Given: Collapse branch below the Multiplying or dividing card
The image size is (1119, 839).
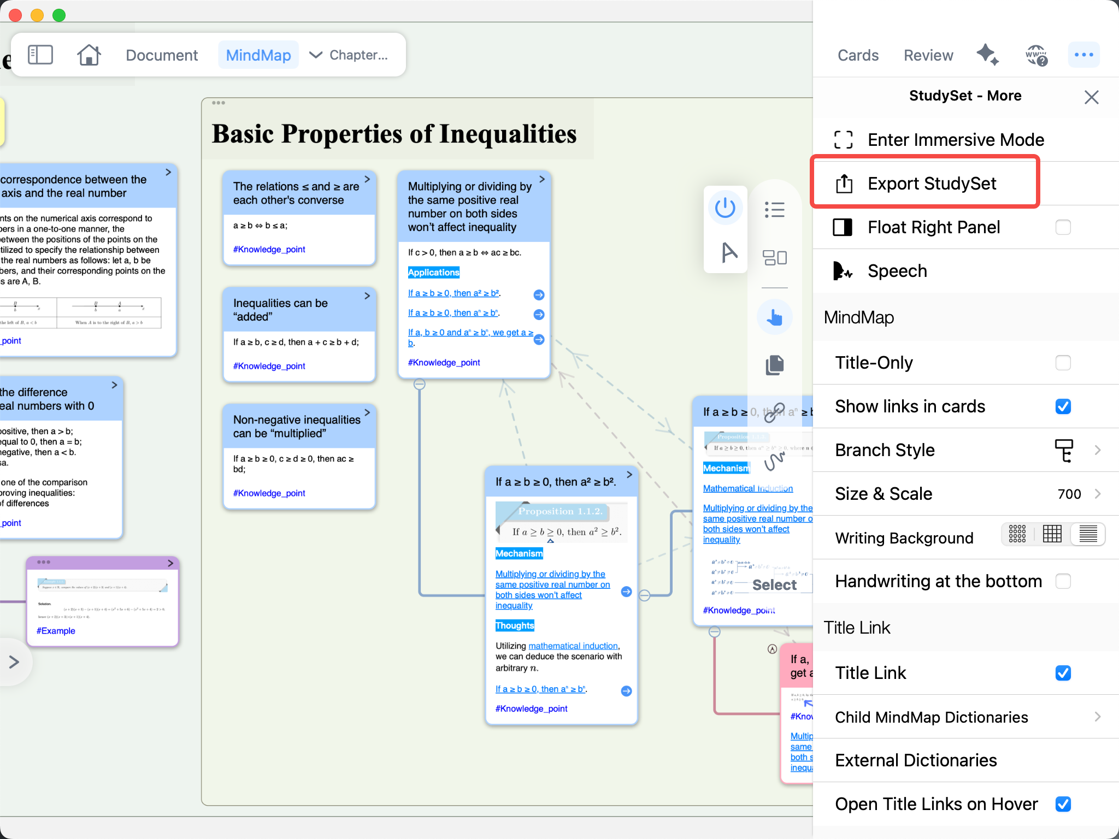Looking at the screenshot, I should (419, 385).
